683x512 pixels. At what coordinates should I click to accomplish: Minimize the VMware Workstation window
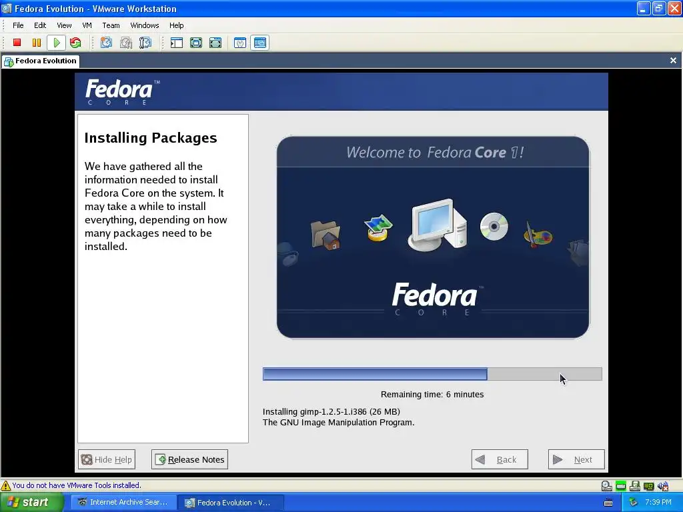point(644,8)
